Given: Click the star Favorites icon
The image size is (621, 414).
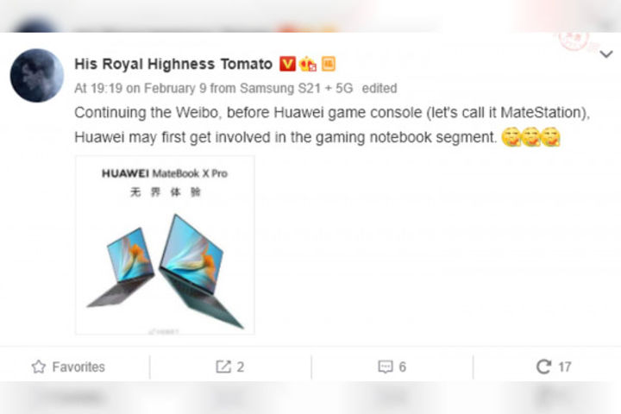Looking at the screenshot, I should (x=39, y=367).
